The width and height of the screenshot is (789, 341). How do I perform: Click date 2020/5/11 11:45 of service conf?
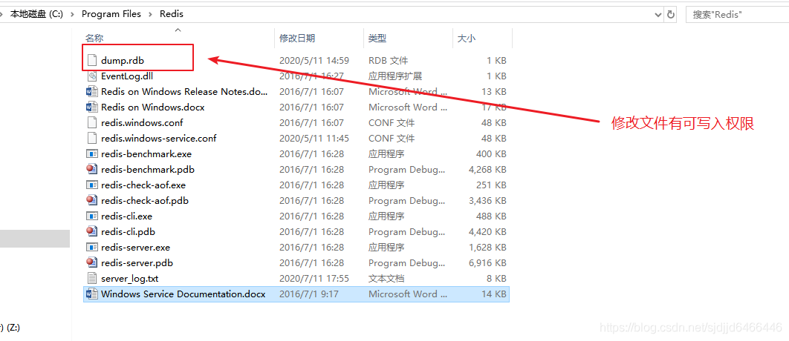(x=314, y=139)
